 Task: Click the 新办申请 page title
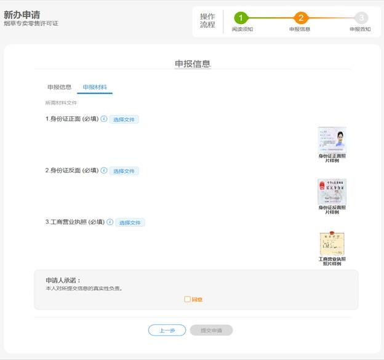click(22, 14)
